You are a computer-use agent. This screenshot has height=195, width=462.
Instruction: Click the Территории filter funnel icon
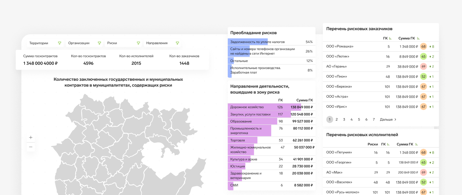(59, 43)
